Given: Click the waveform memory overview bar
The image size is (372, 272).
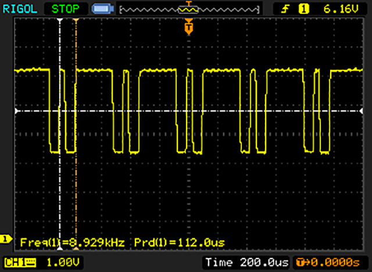Looking at the screenshot, I should (189, 10).
